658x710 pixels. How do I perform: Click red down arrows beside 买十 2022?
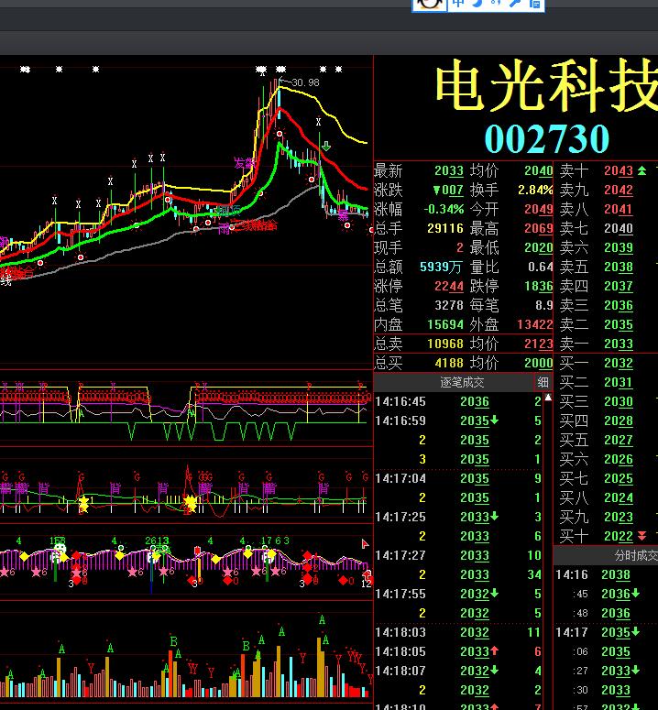(642, 536)
